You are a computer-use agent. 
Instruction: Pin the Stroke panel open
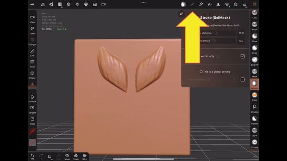(181, 14)
